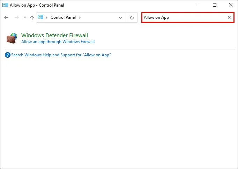Go back with the Back arrow

6,17
